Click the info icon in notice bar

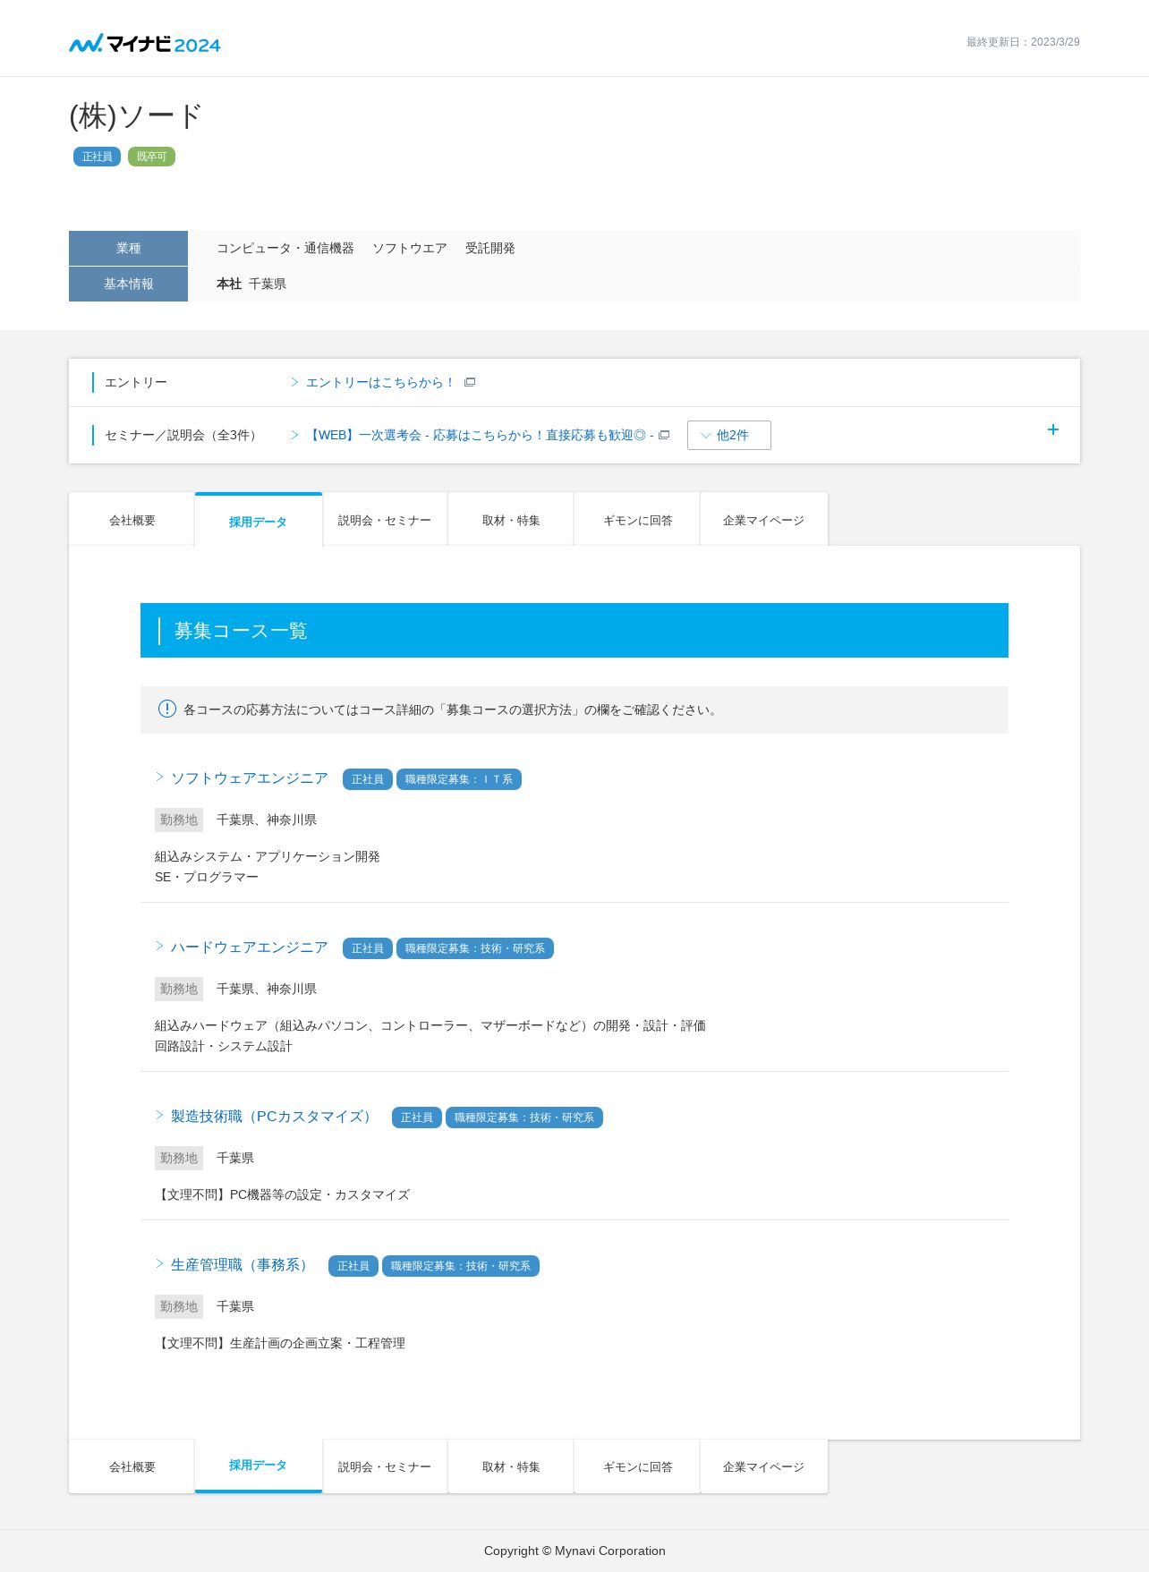tap(167, 709)
